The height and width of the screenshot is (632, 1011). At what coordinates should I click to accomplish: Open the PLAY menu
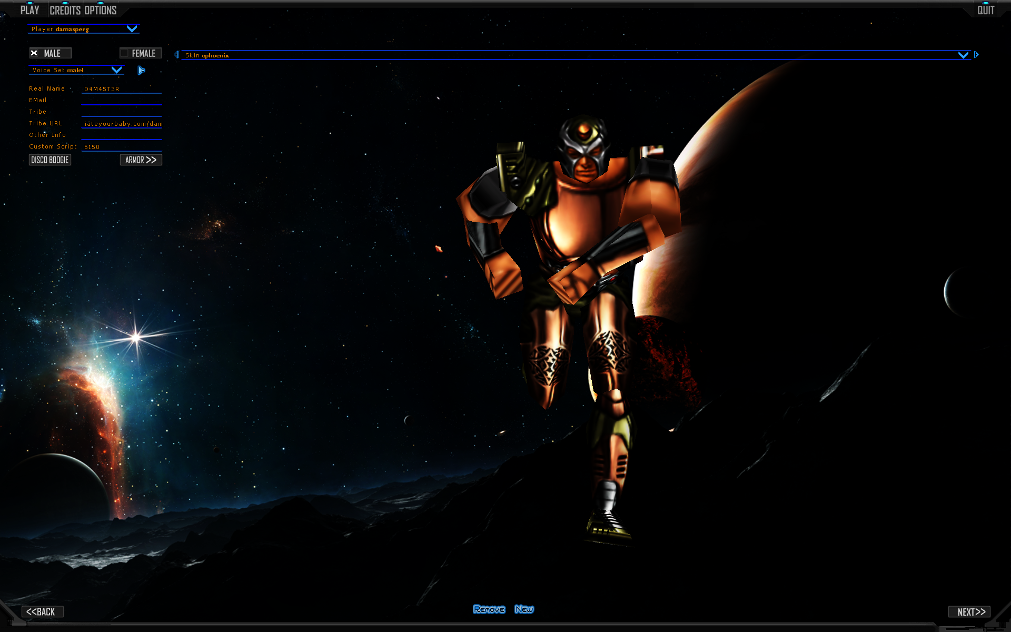[30, 10]
